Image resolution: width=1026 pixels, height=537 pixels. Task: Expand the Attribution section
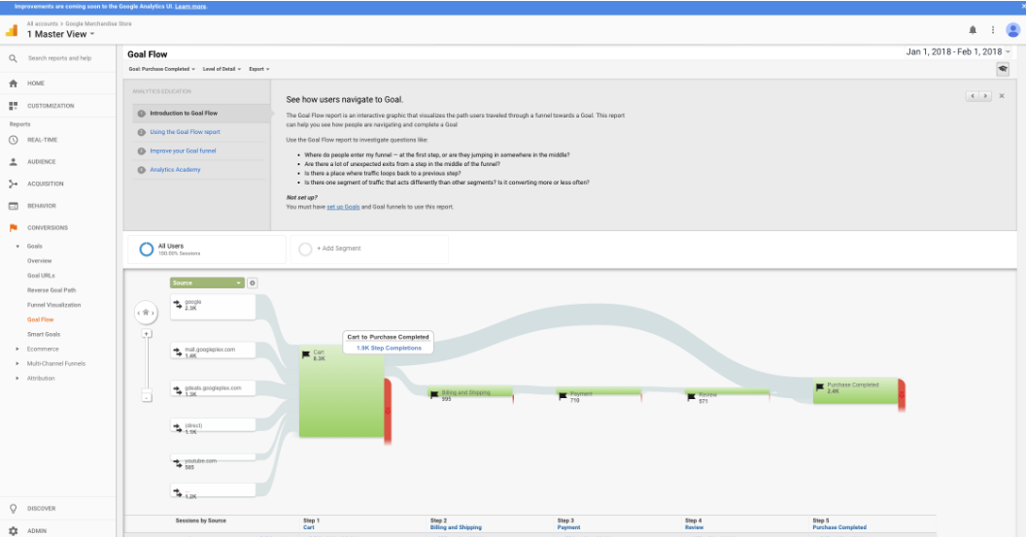pyautogui.click(x=17, y=378)
